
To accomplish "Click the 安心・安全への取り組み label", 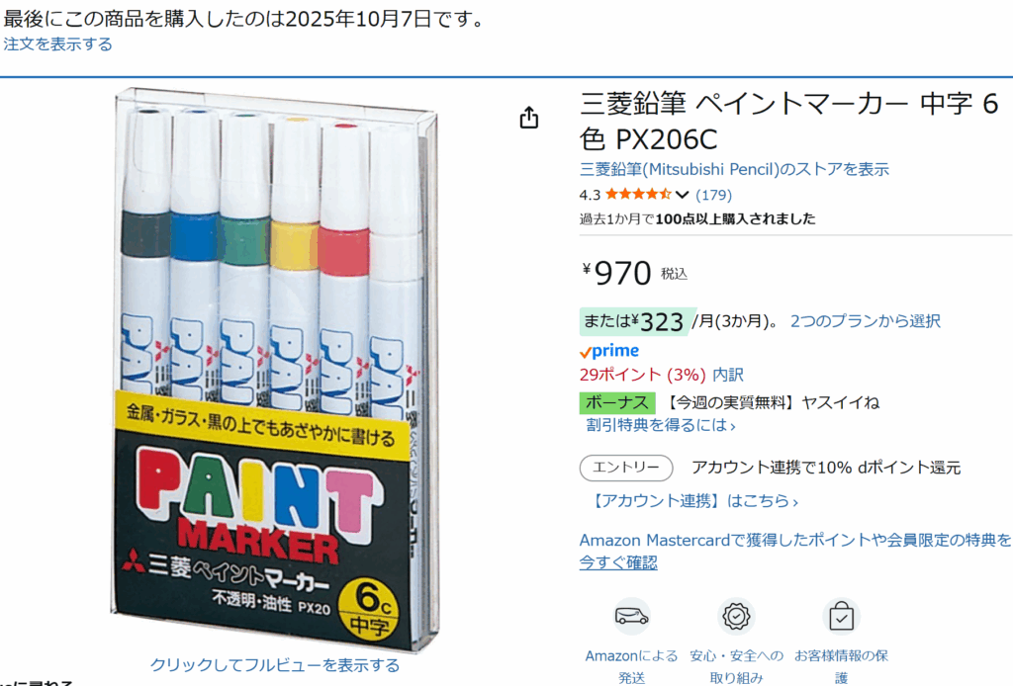I will [736, 666].
